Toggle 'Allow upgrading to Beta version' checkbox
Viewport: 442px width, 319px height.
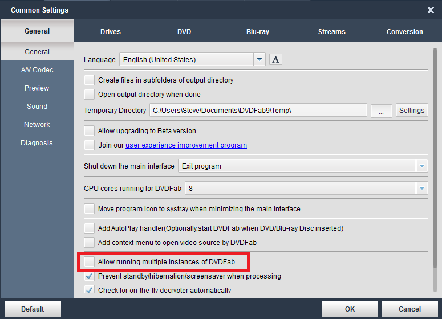coord(89,130)
